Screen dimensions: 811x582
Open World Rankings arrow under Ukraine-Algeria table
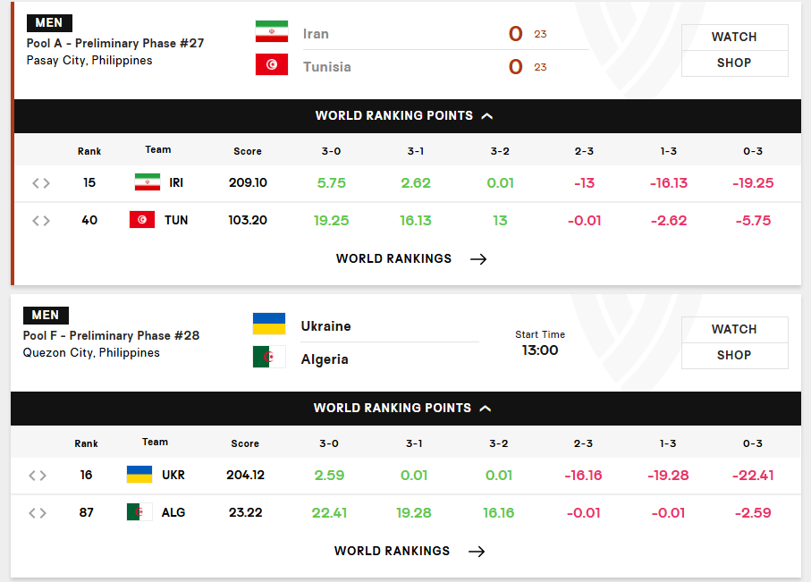coord(477,552)
